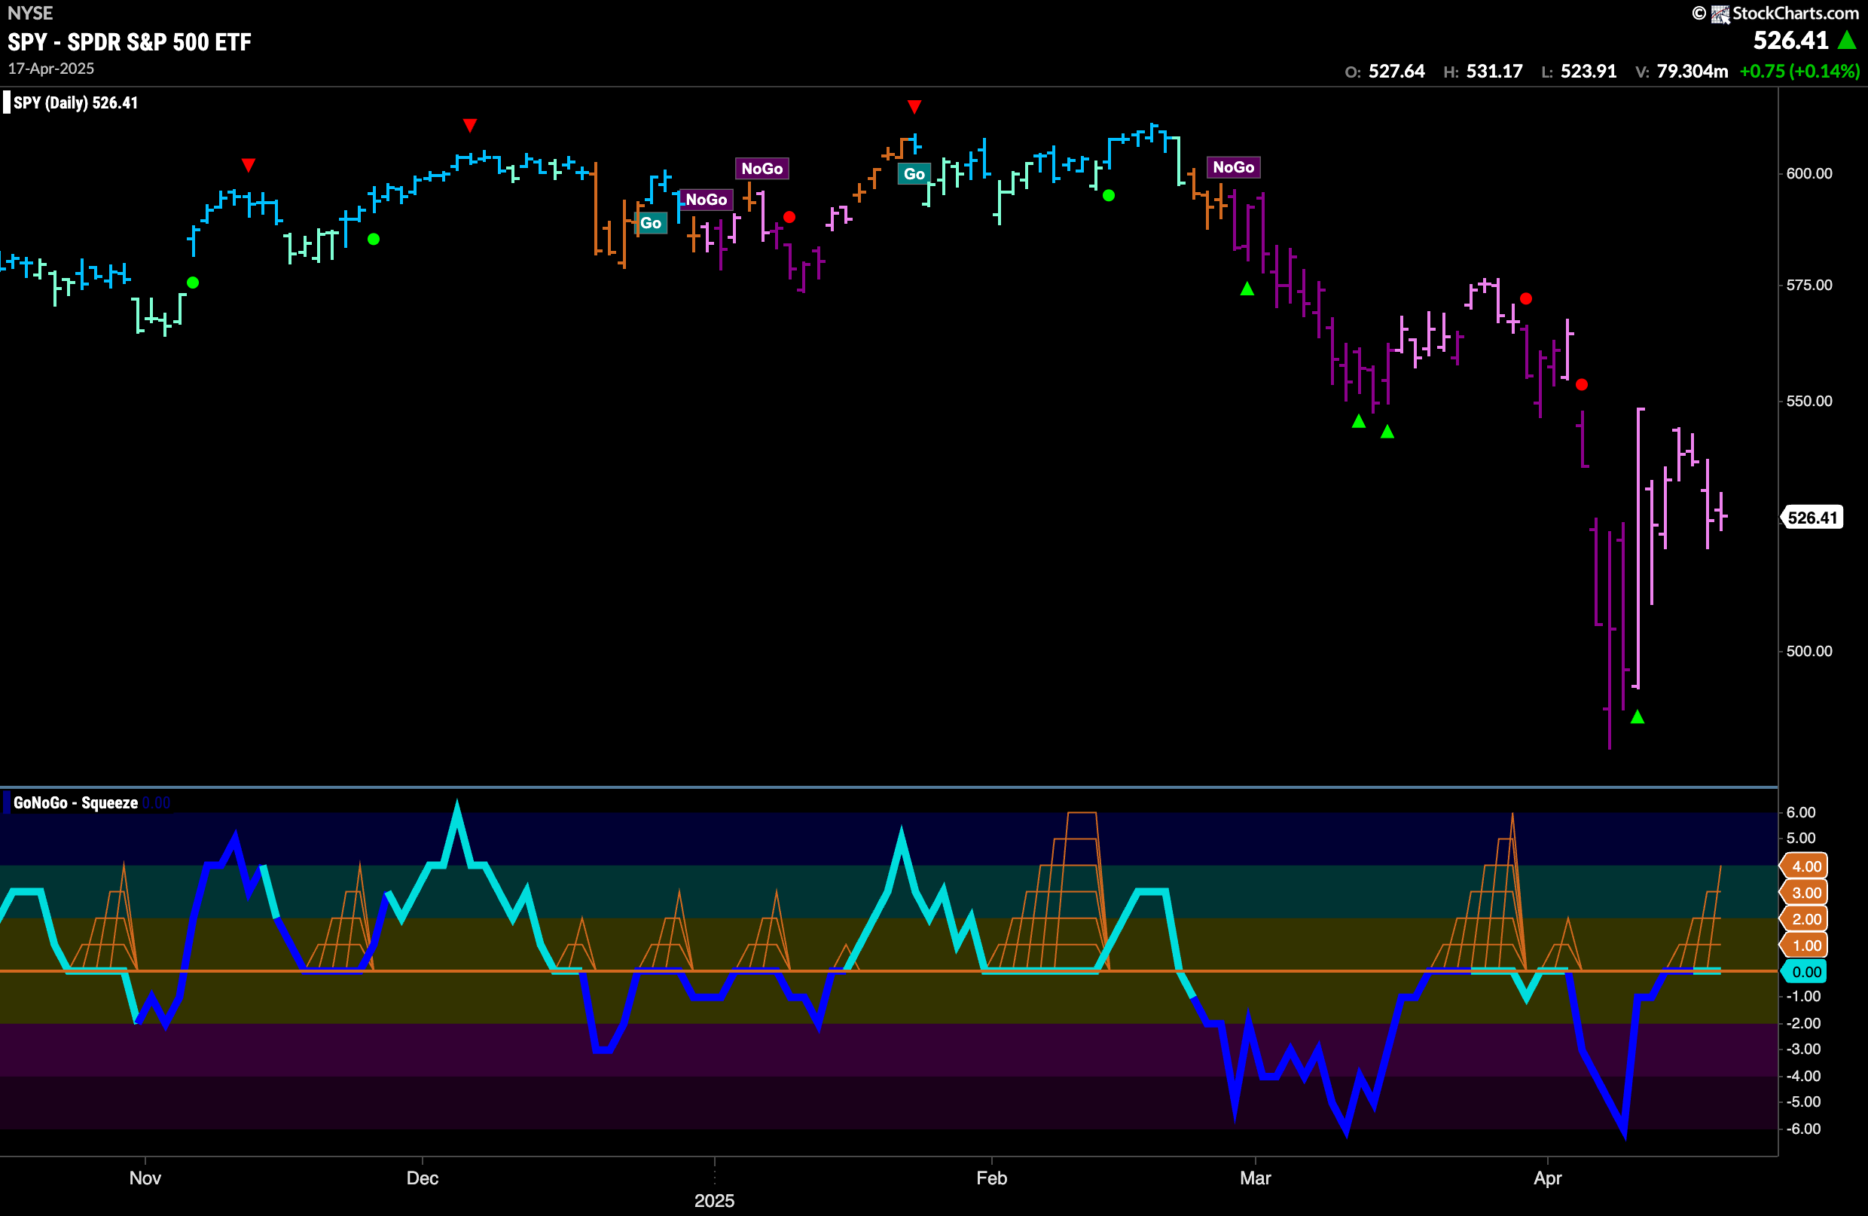Click the GoNoGo - Squeeze indicator label
The height and width of the screenshot is (1216, 1868).
click(x=75, y=802)
